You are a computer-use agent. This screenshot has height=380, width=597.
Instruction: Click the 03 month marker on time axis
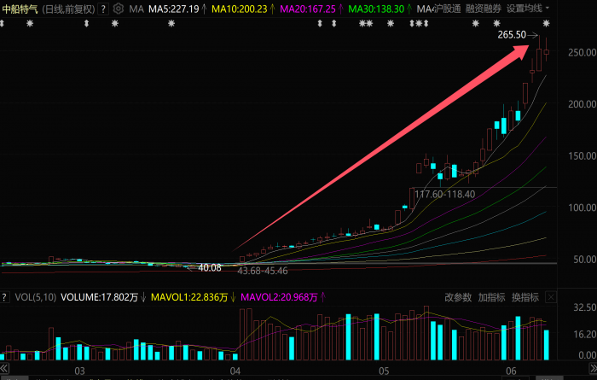(x=79, y=371)
